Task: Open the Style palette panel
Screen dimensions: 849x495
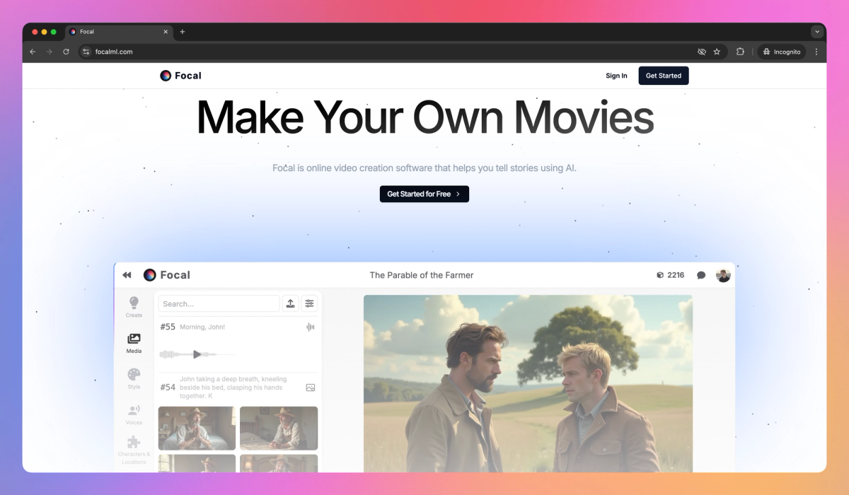Action: click(x=134, y=379)
